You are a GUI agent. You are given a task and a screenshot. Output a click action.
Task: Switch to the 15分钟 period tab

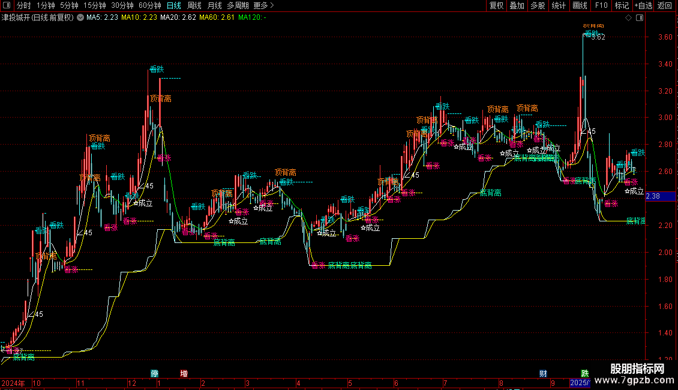click(95, 5)
